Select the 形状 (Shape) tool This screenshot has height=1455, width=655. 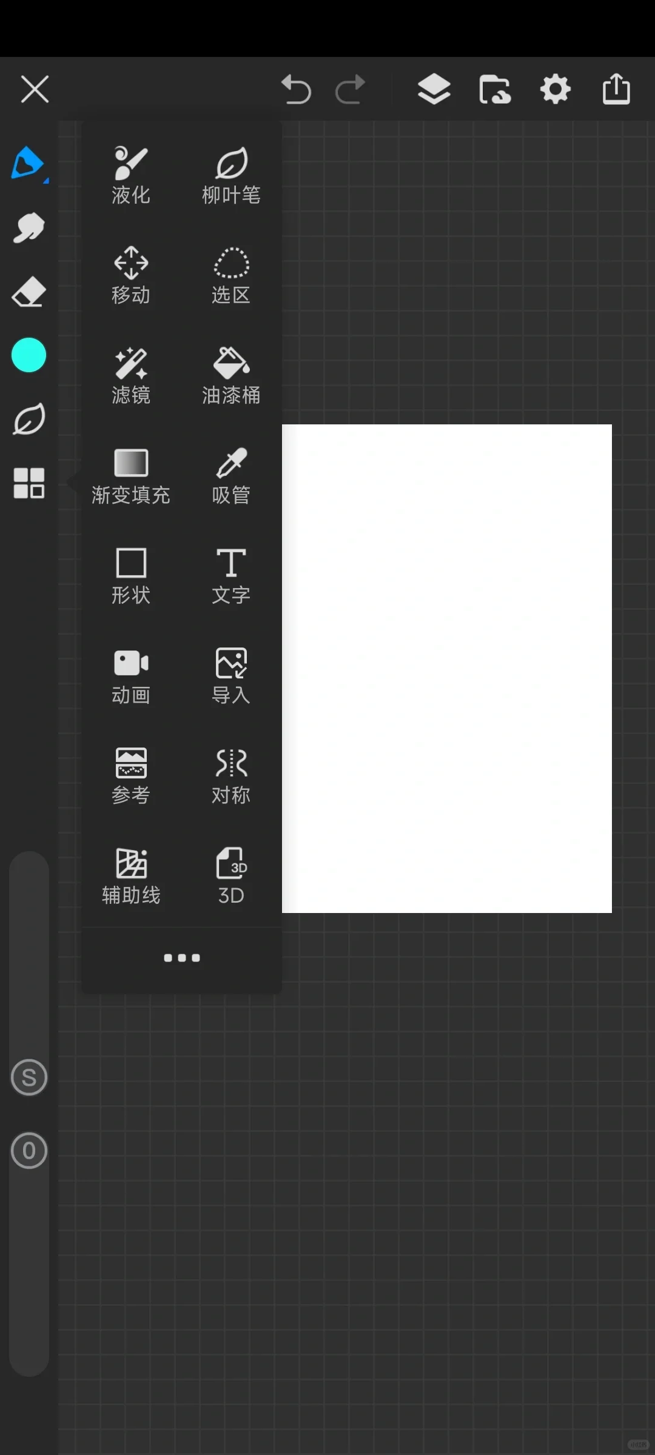tap(131, 576)
